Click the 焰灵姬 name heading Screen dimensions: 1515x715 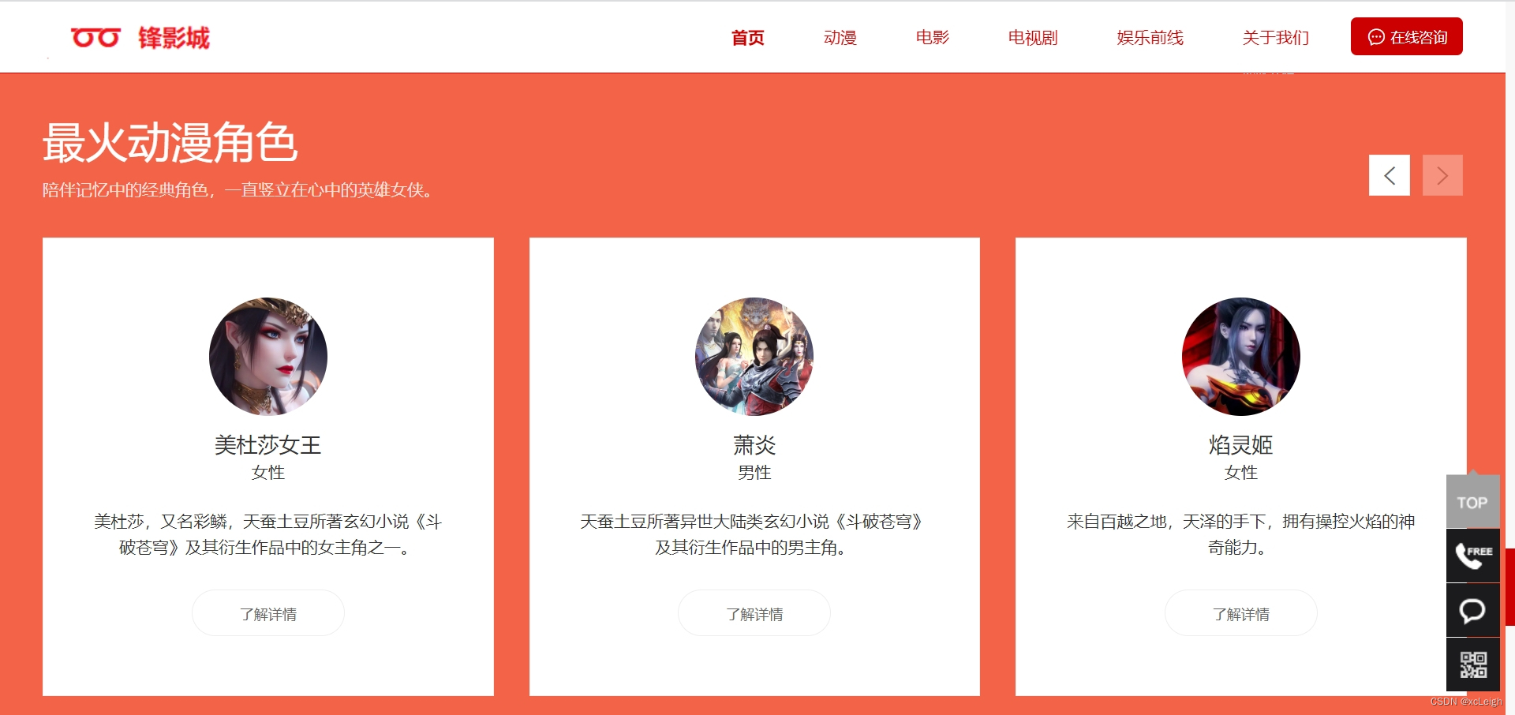1240,445
